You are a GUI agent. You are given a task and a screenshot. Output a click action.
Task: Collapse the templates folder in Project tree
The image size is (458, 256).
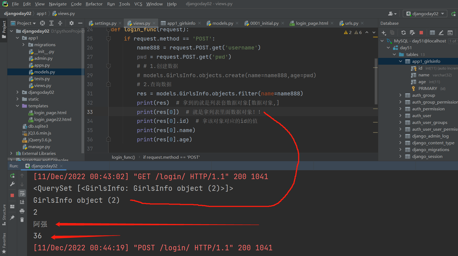click(x=17, y=106)
